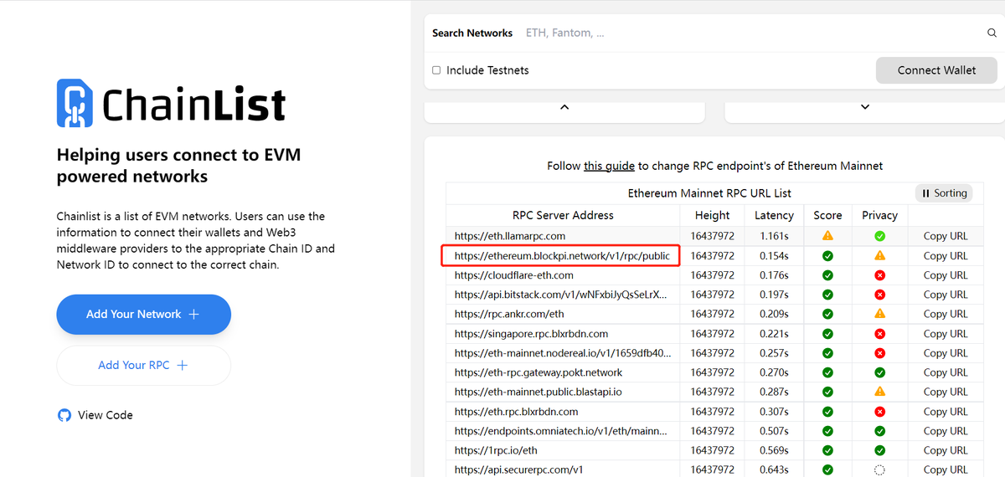Image resolution: width=1005 pixels, height=477 pixels.
Task: Click the ChainList logo icon
Action: (75, 103)
